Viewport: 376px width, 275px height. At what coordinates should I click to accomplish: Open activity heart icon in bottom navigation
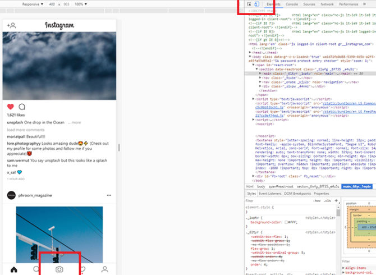tap(82, 269)
